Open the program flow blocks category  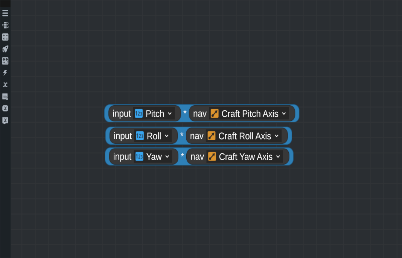5,25
